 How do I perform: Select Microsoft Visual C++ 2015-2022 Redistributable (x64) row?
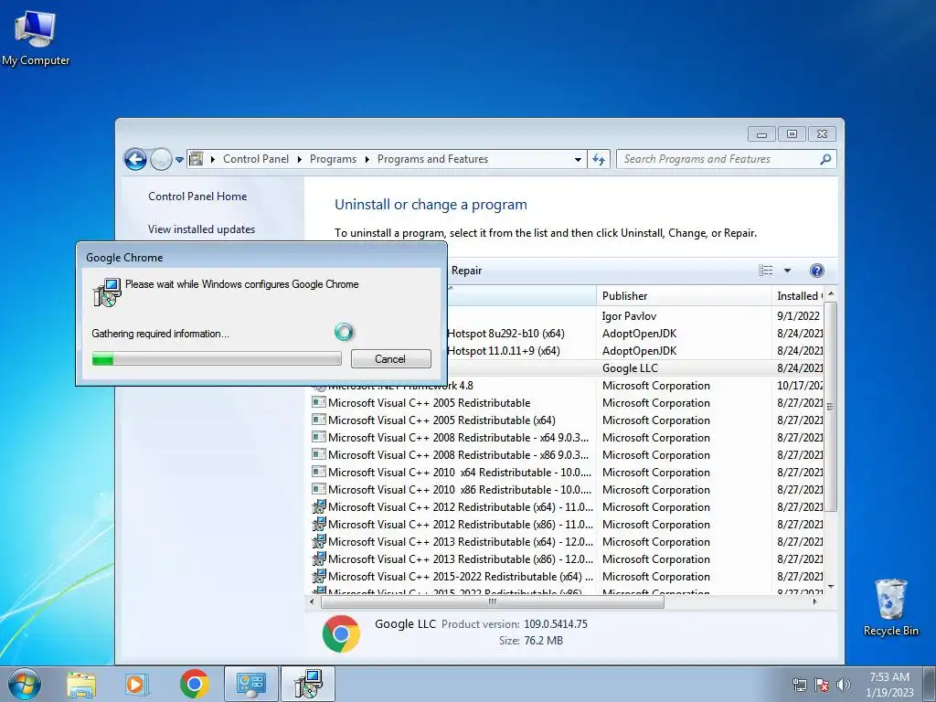tap(567, 576)
